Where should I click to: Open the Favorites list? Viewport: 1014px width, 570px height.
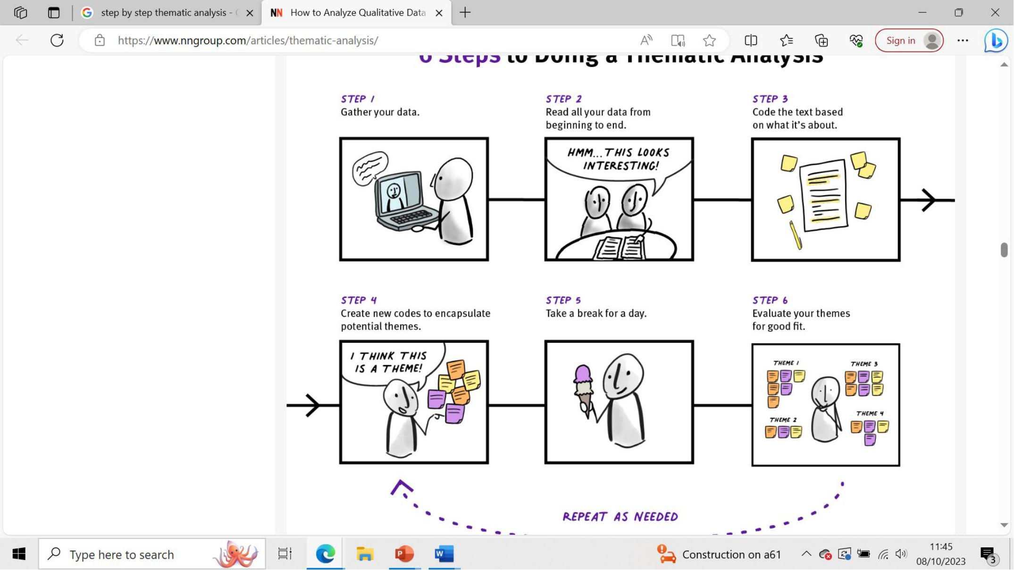(x=786, y=41)
